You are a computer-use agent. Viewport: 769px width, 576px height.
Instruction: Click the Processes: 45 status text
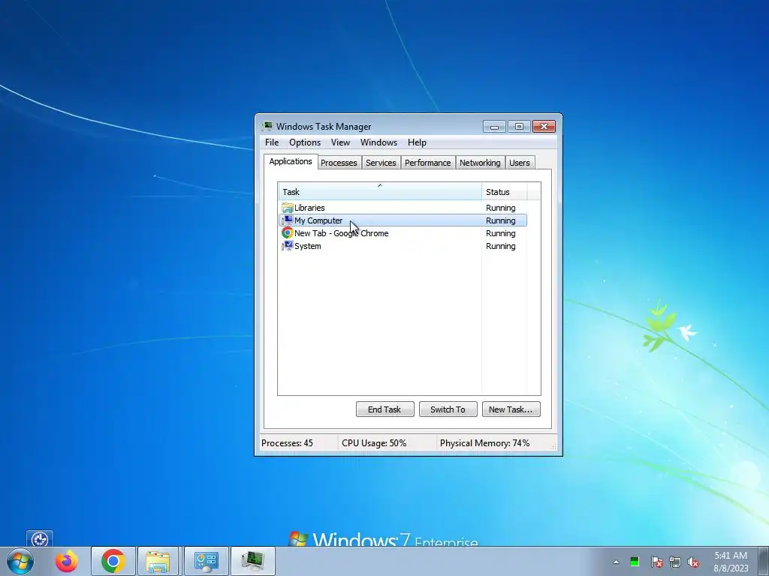tap(287, 443)
